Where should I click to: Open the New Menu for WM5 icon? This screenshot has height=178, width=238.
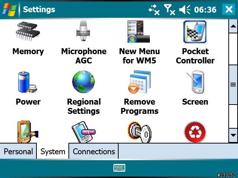(139, 32)
